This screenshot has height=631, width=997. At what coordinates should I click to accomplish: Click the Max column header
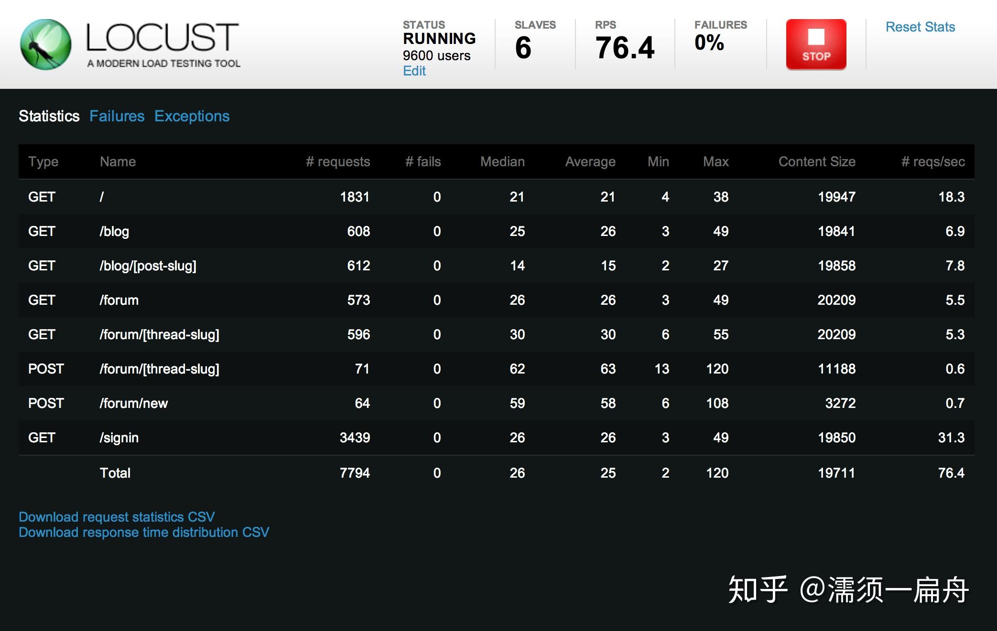pyautogui.click(x=715, y=162)
